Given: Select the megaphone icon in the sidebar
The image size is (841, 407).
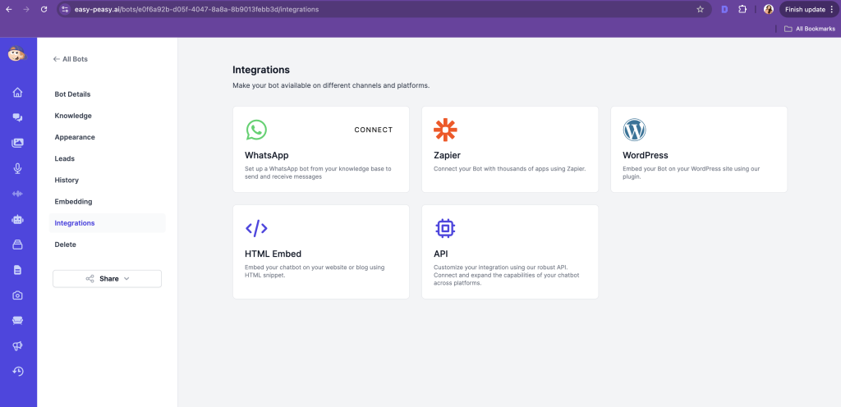Looking at the screenshot, I should [x=17, y=346].
